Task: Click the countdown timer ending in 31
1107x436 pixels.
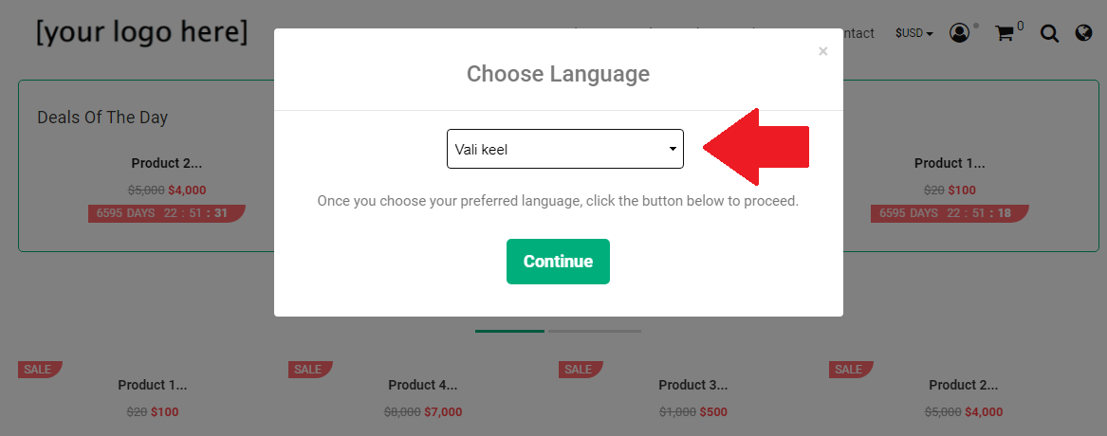Action: click(x=166, y=213)
